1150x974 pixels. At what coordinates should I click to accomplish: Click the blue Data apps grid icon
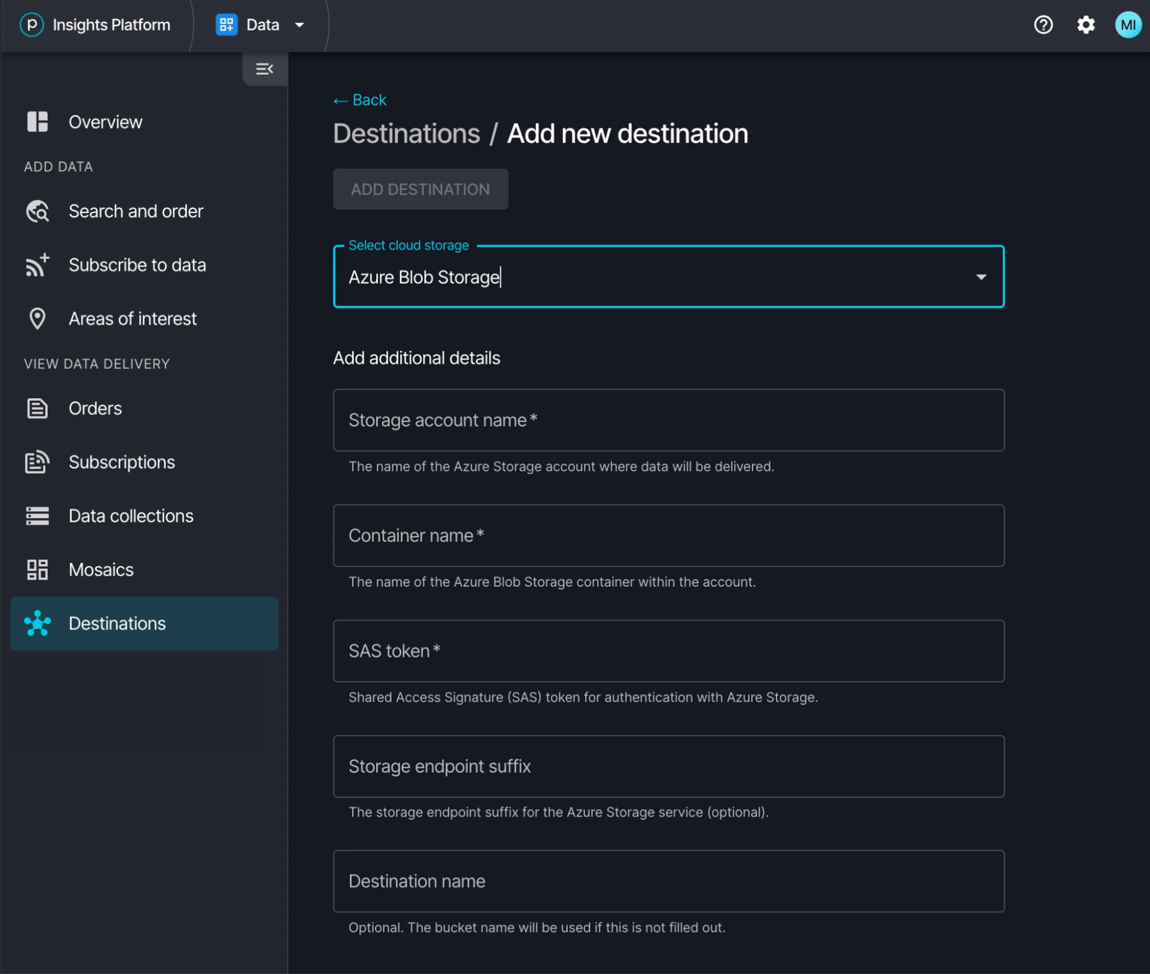point(226,25)
